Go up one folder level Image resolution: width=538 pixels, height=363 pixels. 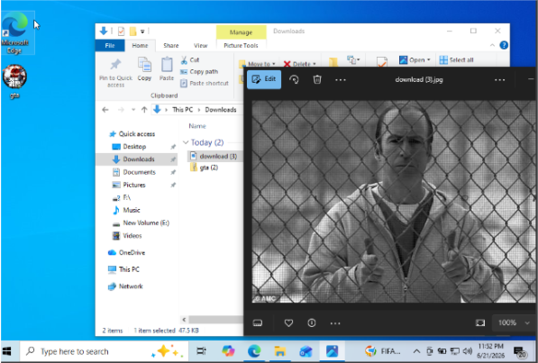pos(144,110)
